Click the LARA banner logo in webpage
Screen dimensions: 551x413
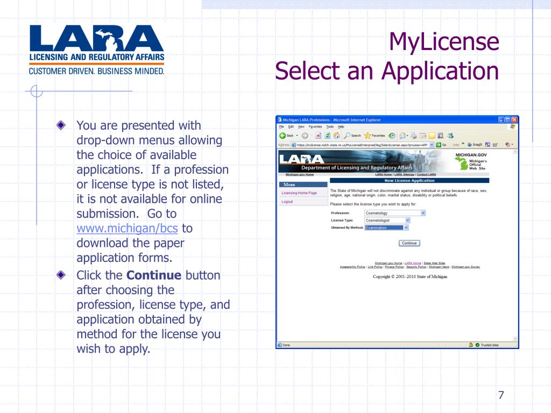[x=301, y=159]
